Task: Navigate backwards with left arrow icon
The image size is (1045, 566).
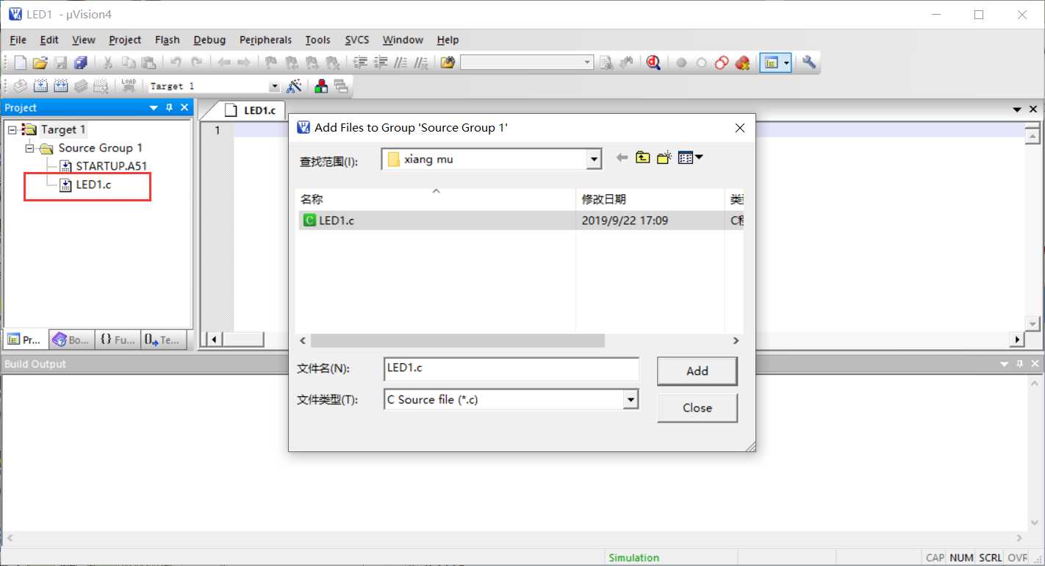Action: [224, 63]
